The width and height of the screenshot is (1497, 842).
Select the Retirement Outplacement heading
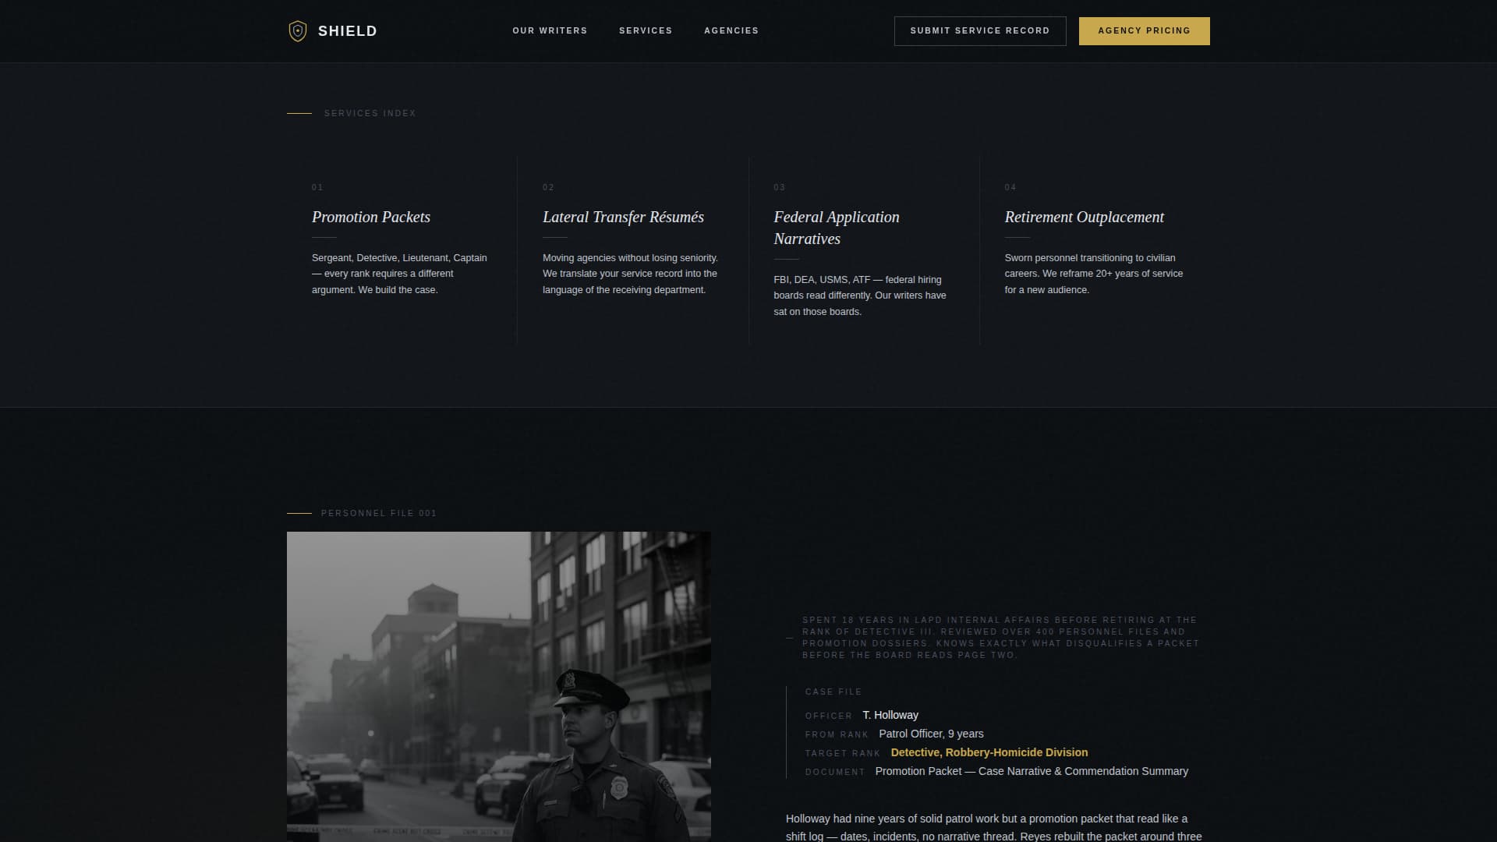1084,218
